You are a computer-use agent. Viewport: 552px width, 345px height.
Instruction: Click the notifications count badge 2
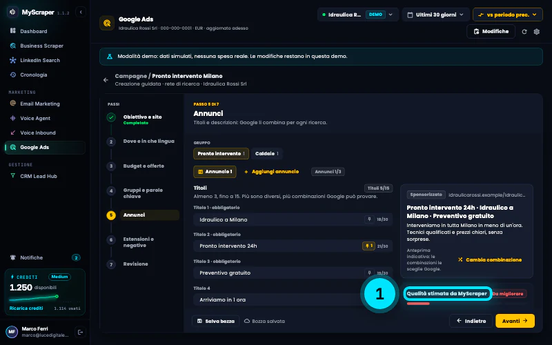pos(76,257)
